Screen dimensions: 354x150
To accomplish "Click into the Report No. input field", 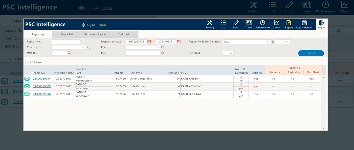I will point(66,42).
